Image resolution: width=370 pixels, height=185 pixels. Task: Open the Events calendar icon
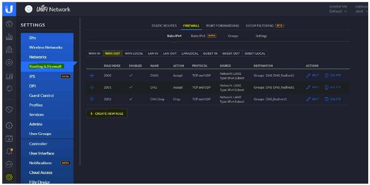(9, 139)
